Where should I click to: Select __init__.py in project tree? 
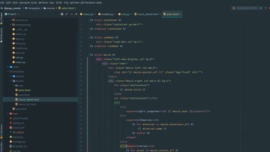pos(22,30)
